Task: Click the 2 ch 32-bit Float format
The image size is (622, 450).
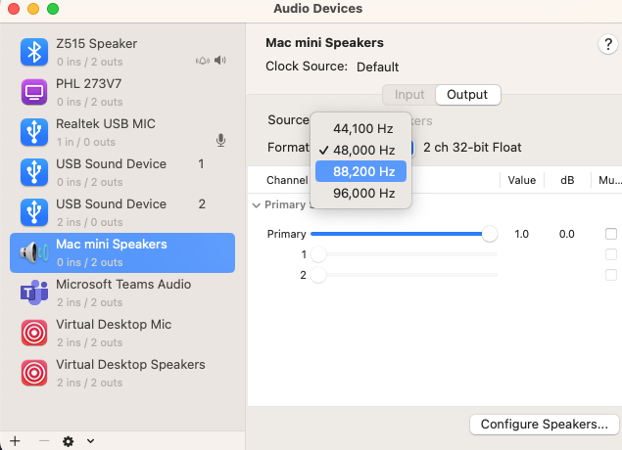Action: point(472,148)
